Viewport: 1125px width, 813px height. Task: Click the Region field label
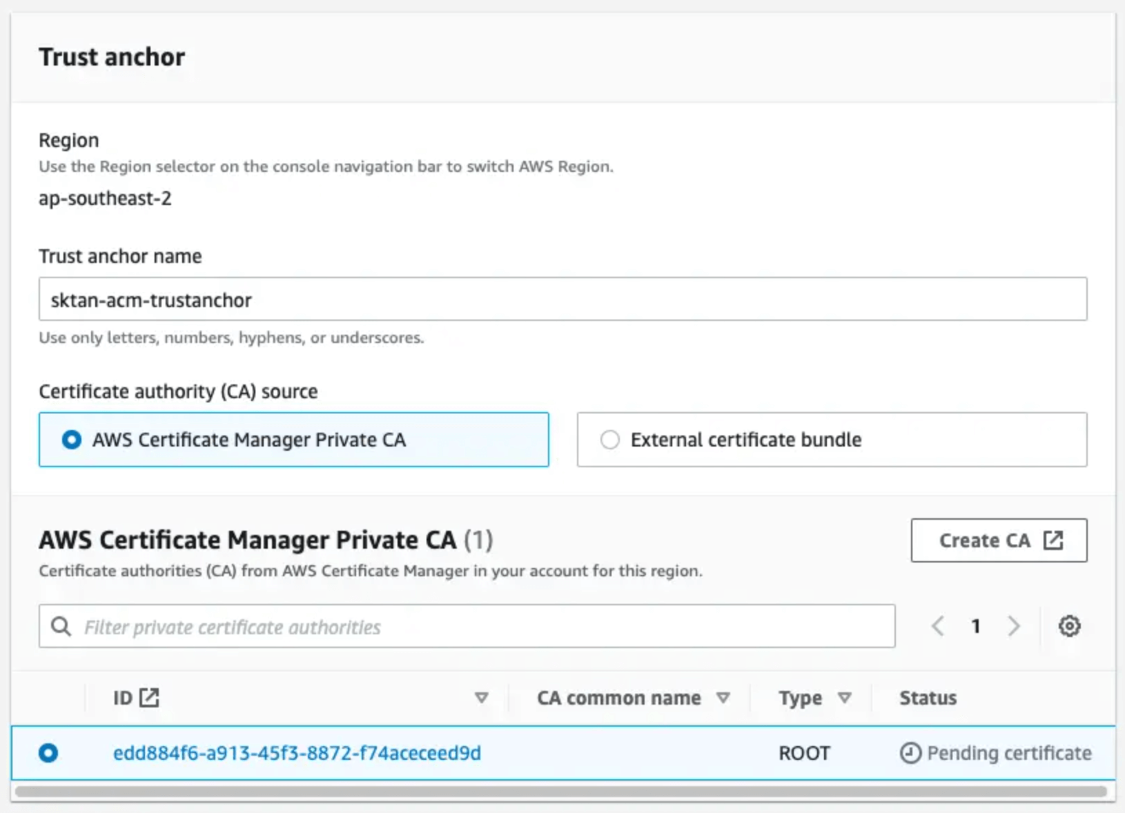click(69, 140)
